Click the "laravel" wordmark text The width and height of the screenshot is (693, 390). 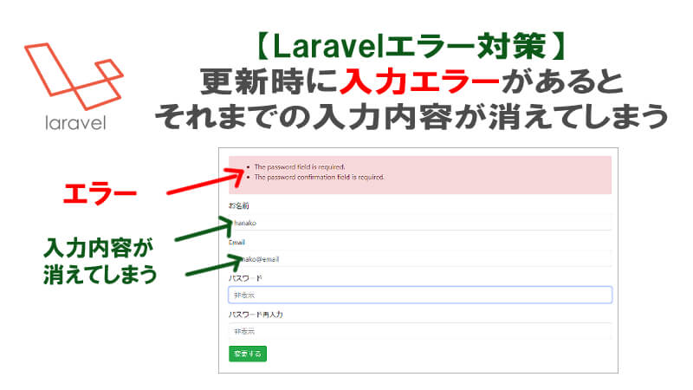(x=75, y=123)
